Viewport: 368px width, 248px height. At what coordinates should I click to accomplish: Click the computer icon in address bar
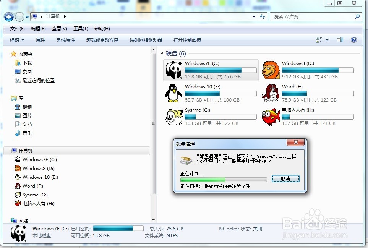point(35,16)
